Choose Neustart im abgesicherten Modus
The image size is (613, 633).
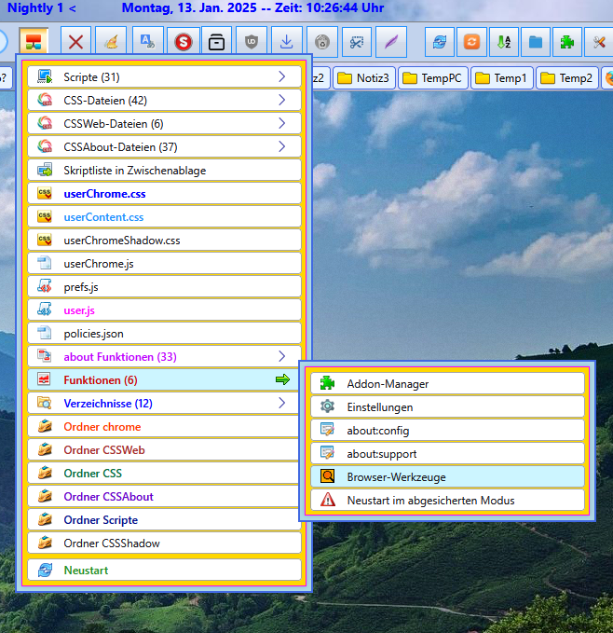(447, 500)
